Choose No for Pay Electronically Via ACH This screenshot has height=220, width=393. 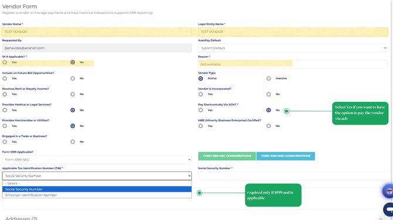[x=269, y=110]
